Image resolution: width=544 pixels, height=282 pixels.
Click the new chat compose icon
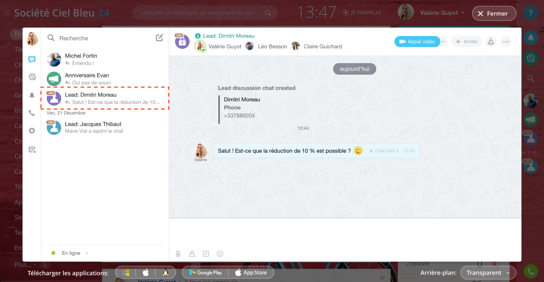click(159, 38)
